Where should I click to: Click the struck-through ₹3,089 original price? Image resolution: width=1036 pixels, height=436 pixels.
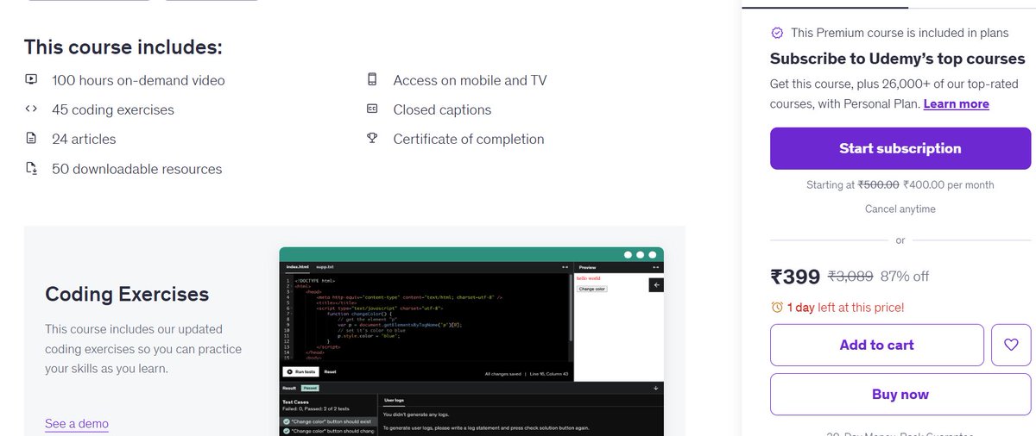coord(850,277)
